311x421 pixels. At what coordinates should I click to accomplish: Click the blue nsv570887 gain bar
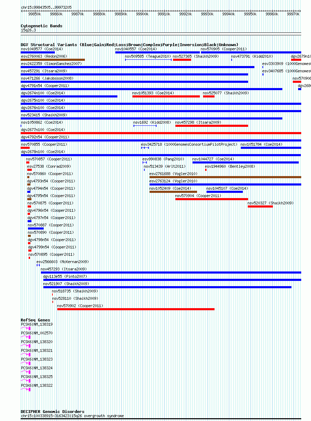pos(36,228)
